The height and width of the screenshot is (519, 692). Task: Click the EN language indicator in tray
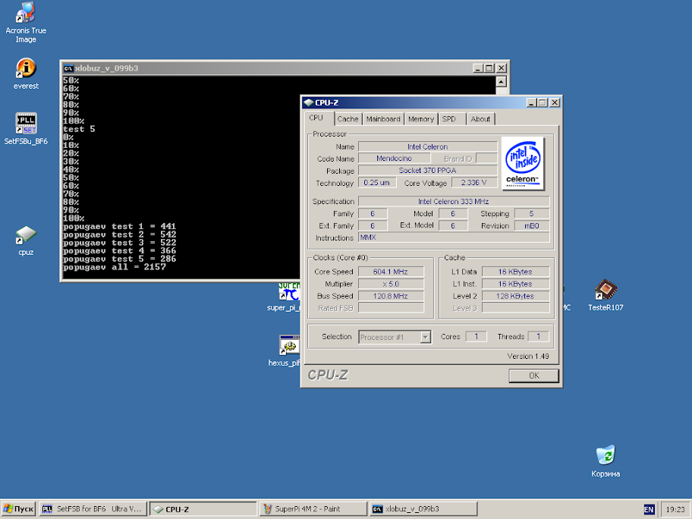pos(649,508)
